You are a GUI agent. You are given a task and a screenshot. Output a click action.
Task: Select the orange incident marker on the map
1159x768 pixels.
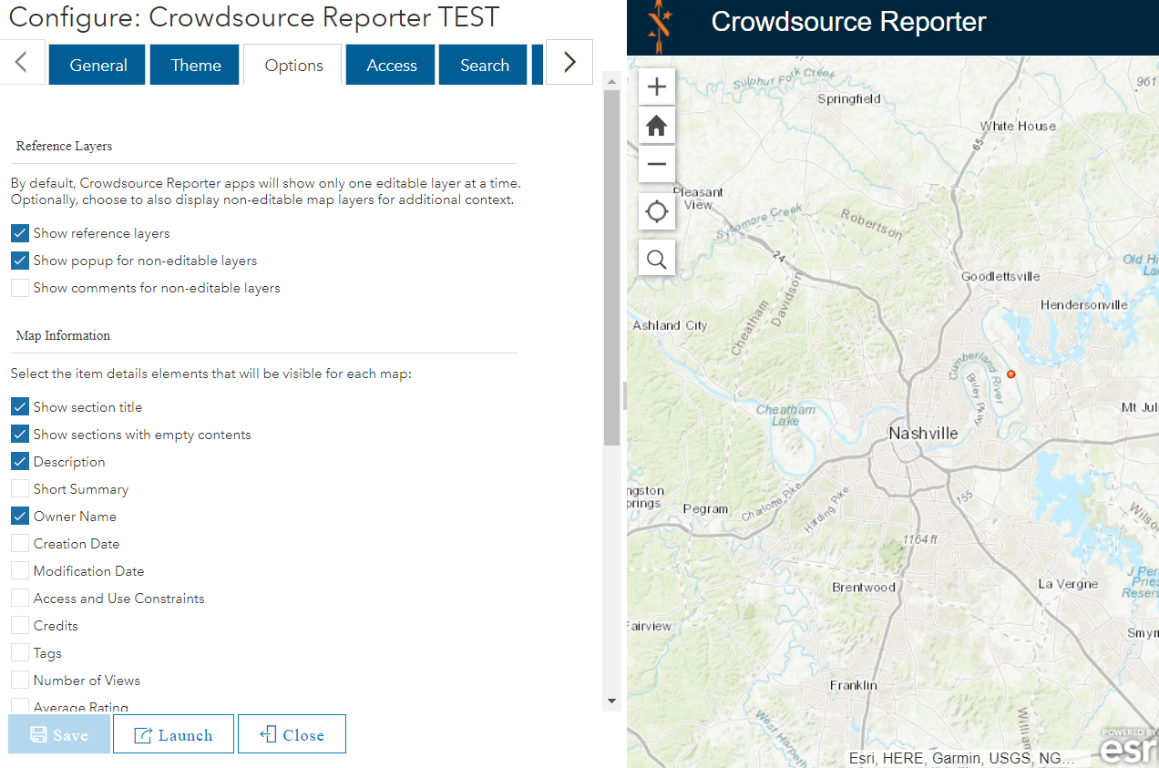pyautogui.click(x=1011, y=374)
